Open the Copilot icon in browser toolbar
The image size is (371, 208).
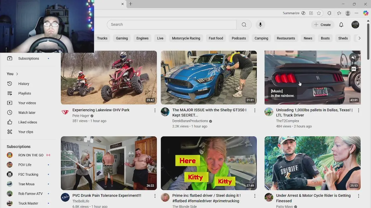point(366,13)
